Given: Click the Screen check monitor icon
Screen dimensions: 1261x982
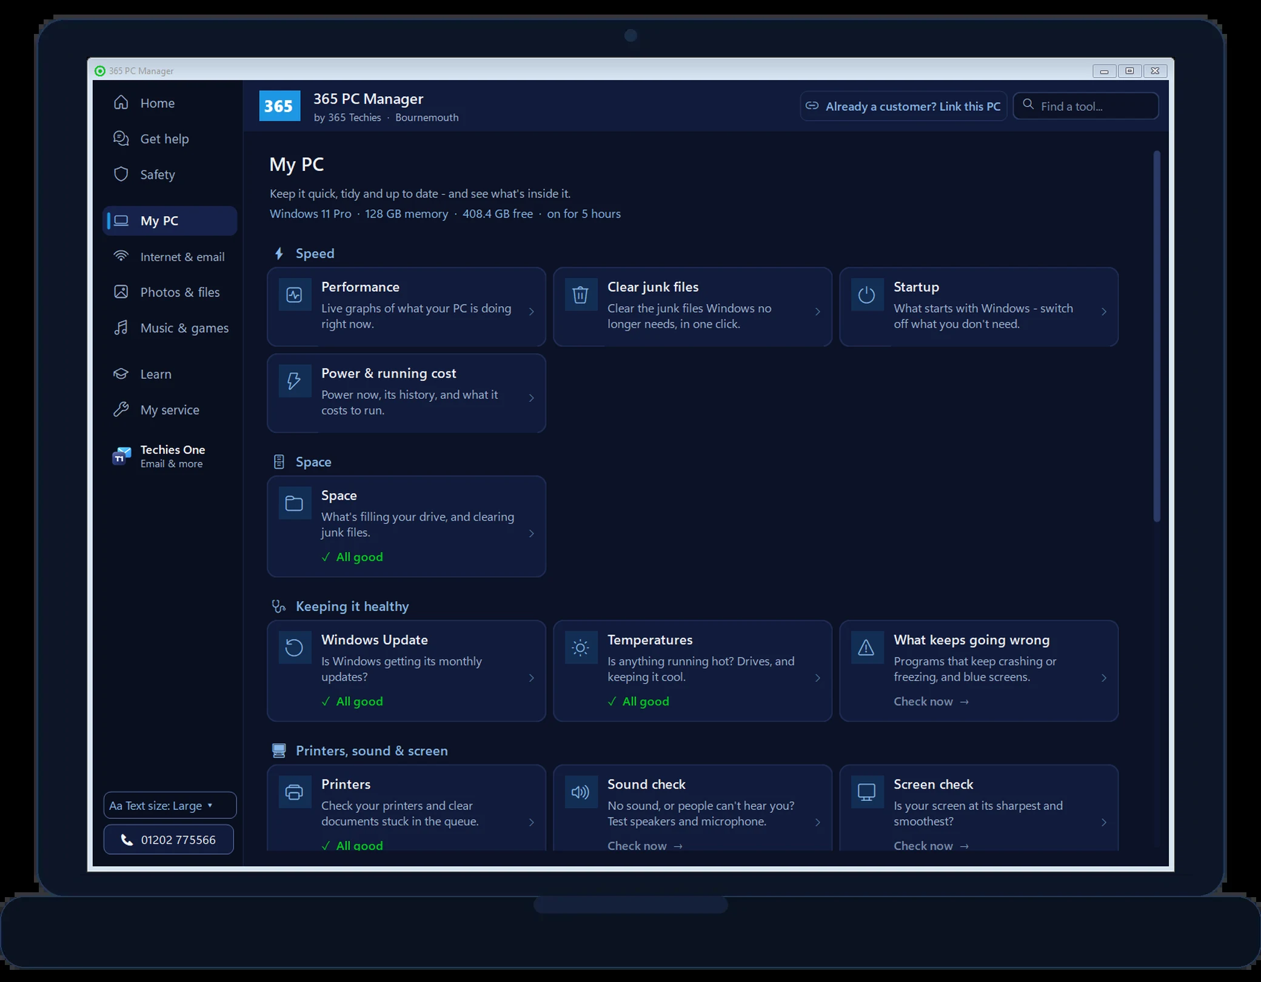Looking at the screenshot, I should coord(867,792).
